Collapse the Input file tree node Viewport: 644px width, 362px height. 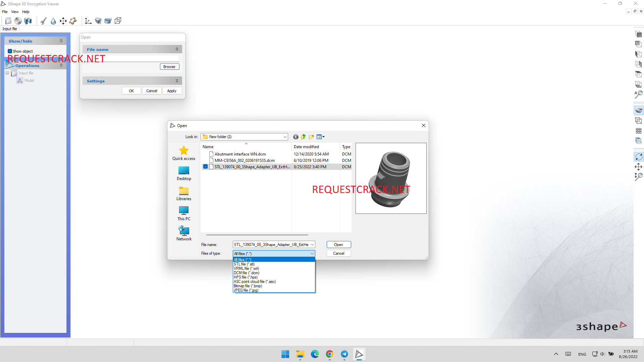click(x=7, y=73)
